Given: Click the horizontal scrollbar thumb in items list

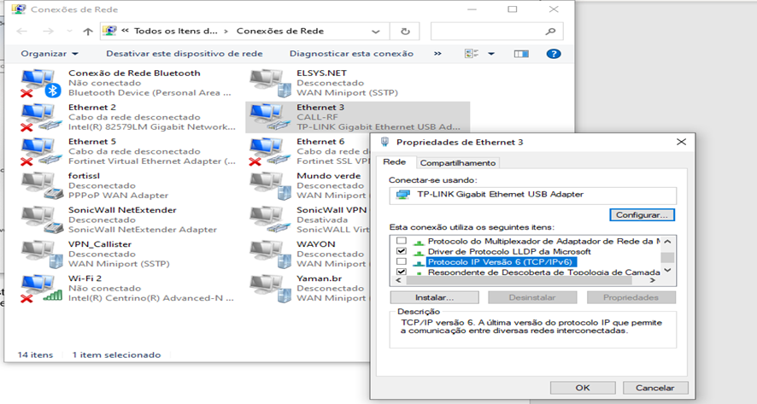Looking at the screenshot, I should (x=519, y=280).
